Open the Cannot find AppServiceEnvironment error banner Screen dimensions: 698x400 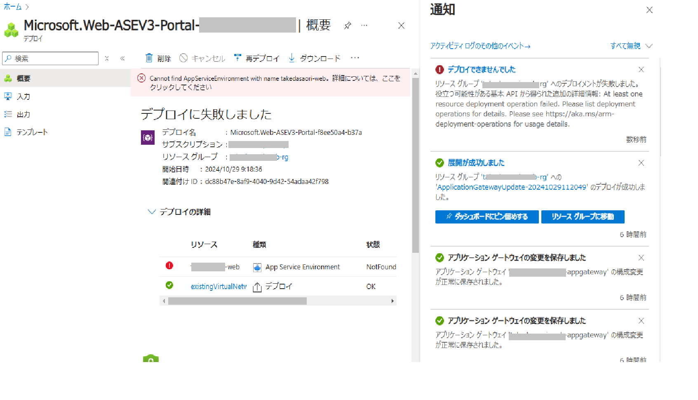270,82
